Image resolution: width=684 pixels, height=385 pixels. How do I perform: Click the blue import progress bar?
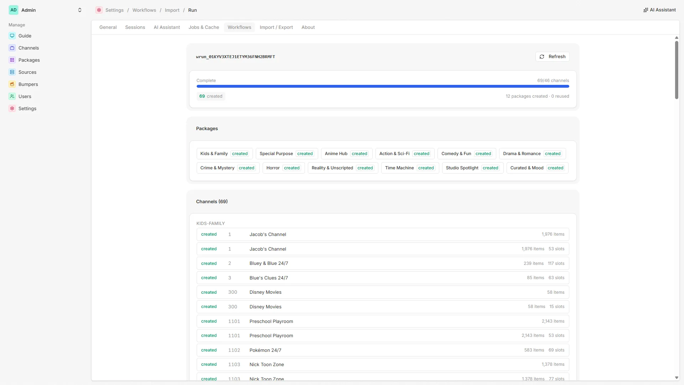pos(383,86)
